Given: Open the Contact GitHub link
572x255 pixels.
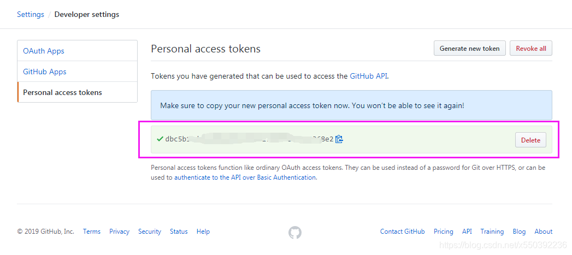Looking at the screenshot, I should pos(403,232).
